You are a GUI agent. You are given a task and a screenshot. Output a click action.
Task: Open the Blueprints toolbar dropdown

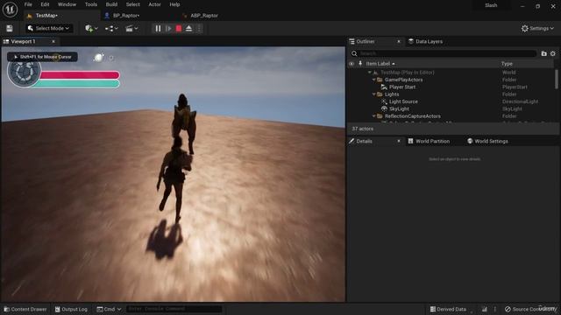[x=111, y=28]
